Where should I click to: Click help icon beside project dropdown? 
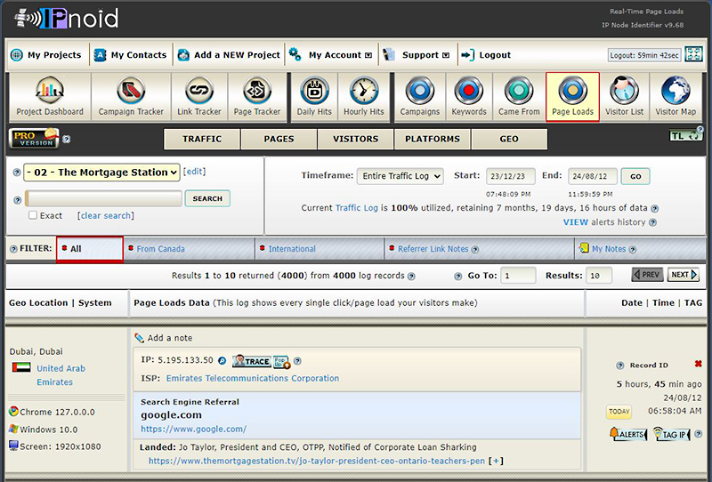[x=17, y=173]
